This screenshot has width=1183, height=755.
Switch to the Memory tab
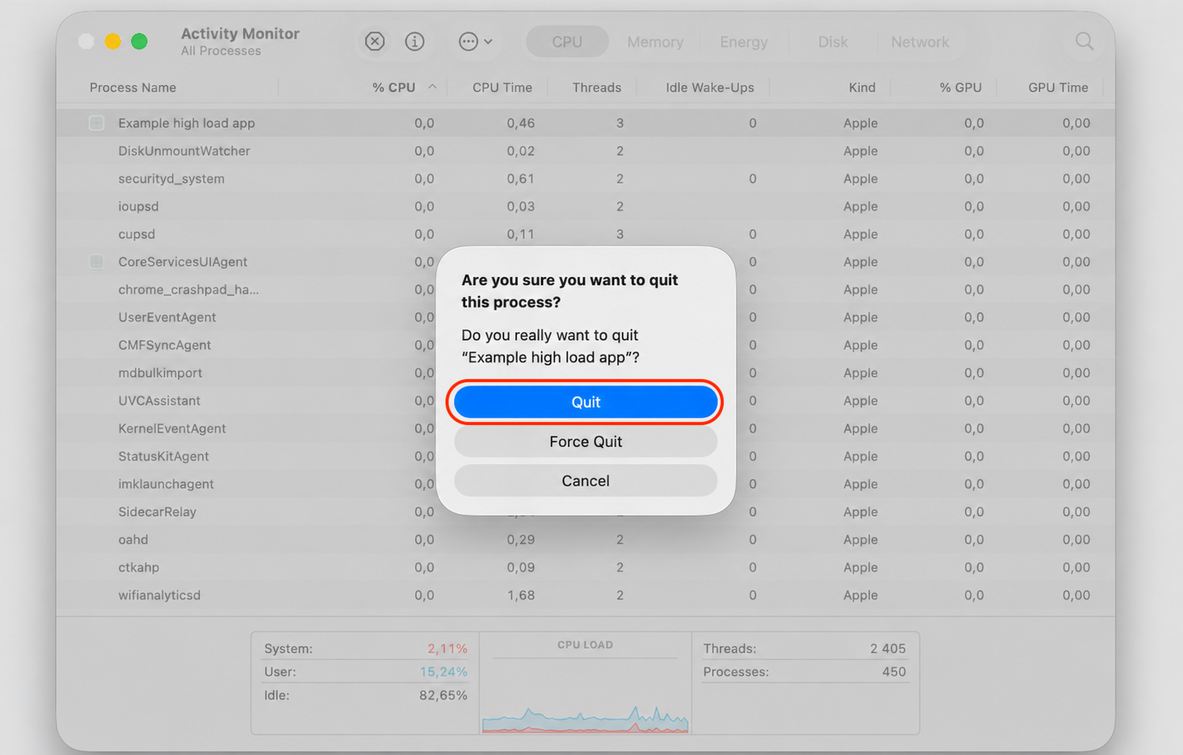click(x=655, y=42)
